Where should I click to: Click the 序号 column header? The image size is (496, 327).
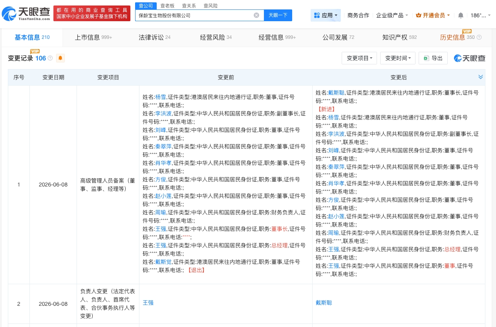pyautogui.click(x=19, y=77)
